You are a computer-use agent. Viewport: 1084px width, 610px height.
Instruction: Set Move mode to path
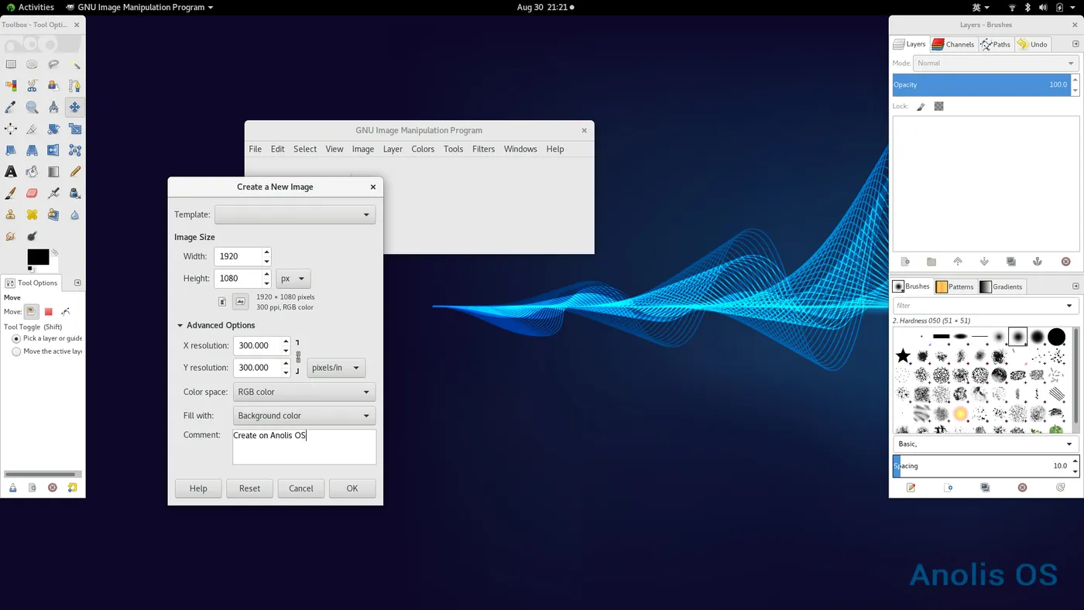(65, 311)
